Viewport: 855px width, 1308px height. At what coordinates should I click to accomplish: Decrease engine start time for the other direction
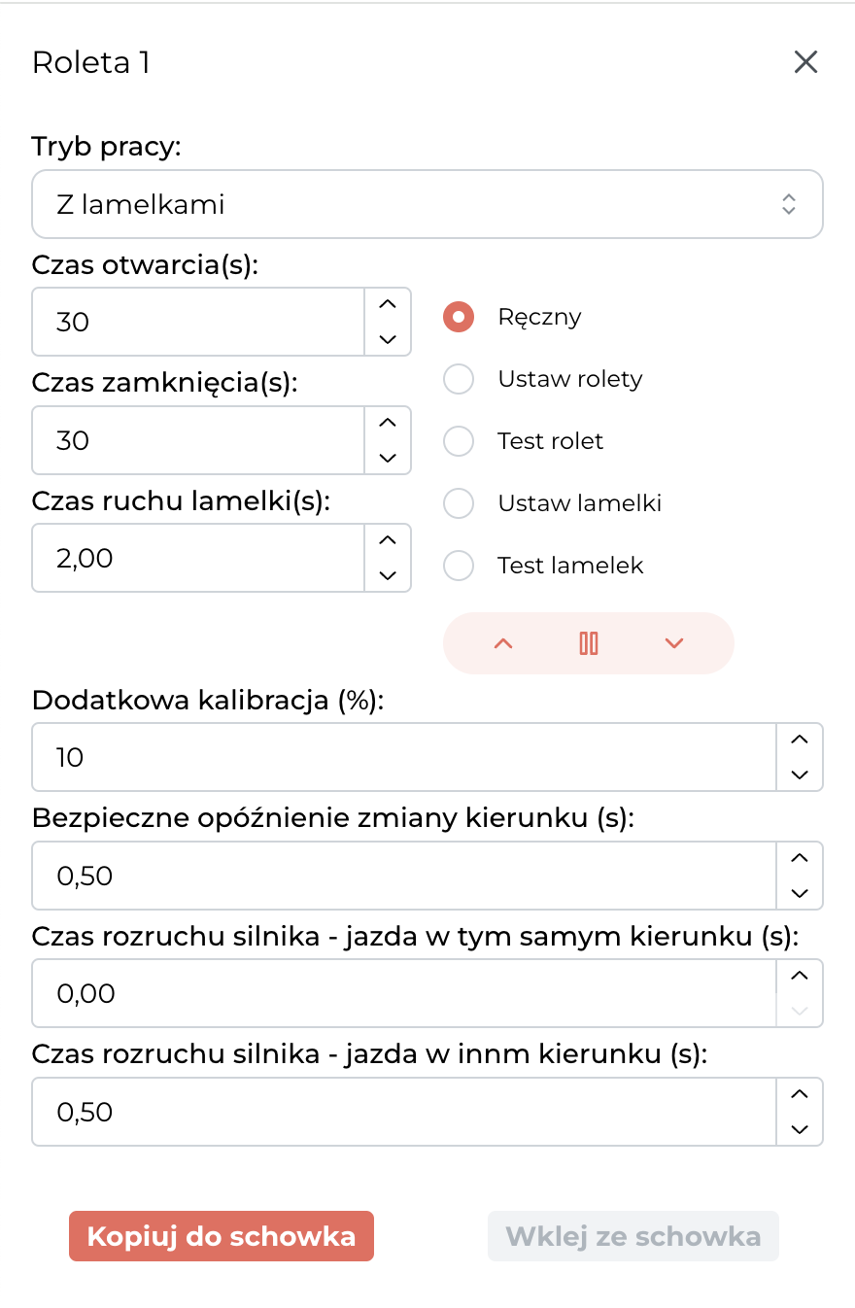[x=800, y=1129]
